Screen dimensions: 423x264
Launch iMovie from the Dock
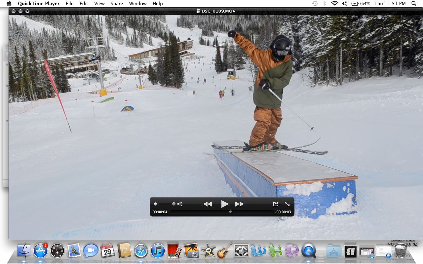(x=208, y=251)
